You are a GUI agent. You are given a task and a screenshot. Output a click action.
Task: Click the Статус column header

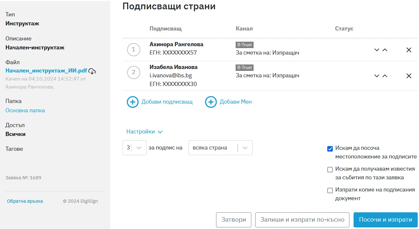pyautogui.click(x=344, y=29)
